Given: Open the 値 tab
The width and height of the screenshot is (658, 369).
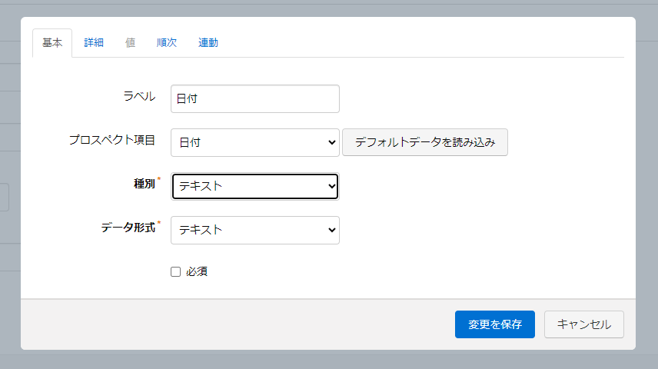Looking at the screenshot, I should point(130,43).
